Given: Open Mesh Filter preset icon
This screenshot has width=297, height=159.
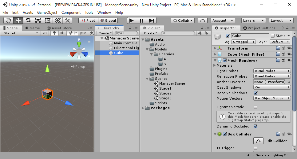Looking at the screenshot, I should coord(284,54).
